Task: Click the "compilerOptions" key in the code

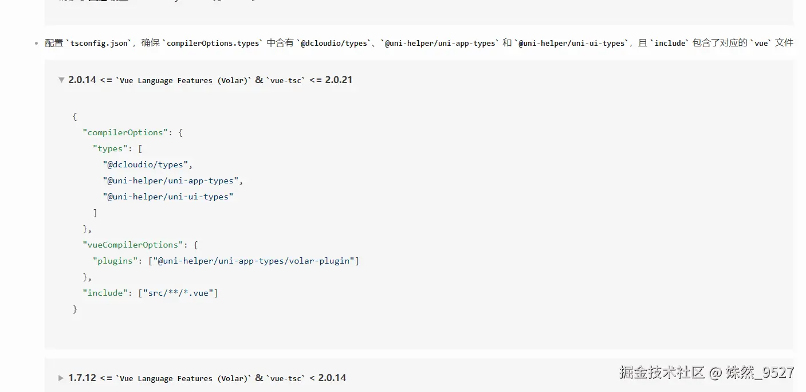Action: click(x=126, y=132)
